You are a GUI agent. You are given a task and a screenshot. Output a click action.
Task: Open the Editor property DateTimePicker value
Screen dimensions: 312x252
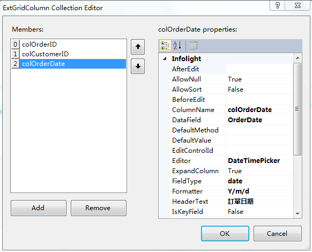pyautogui.click(x=259, y=161)
